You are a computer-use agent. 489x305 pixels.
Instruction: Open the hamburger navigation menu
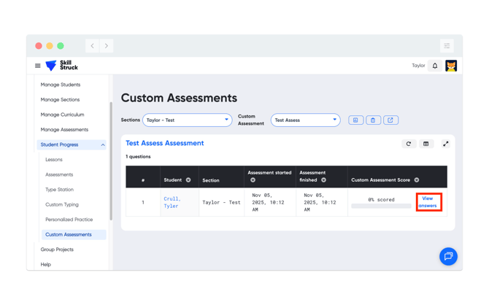click(x=38, y=66)
